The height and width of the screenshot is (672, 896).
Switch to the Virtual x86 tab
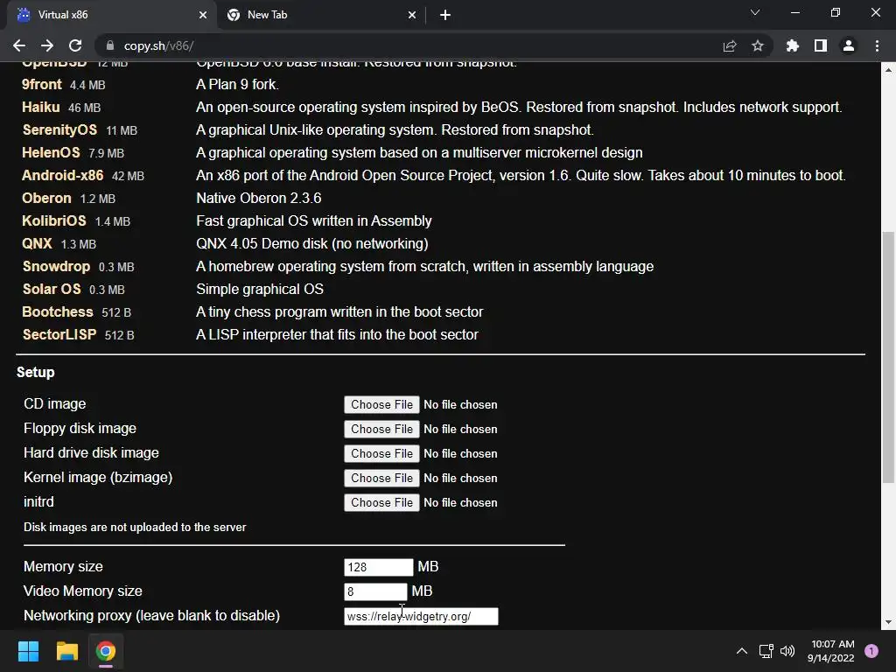tap(112, 15)
